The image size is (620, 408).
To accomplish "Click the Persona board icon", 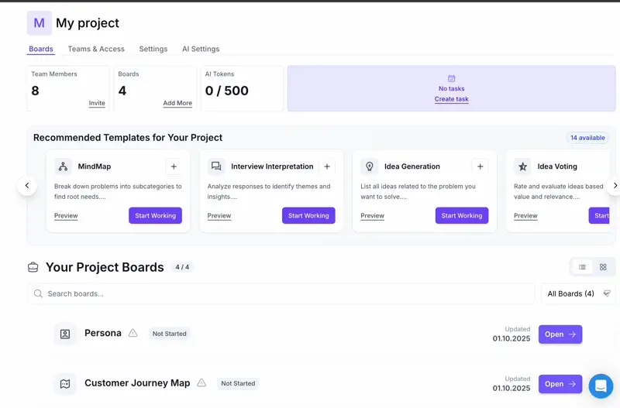I will pyautogui.click(x=65, y=334).
